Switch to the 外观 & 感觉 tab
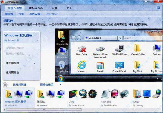This screenshot has height=113, width=163. (15, 8)
